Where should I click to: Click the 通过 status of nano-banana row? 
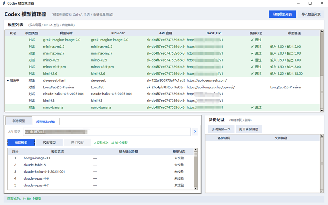256,107
